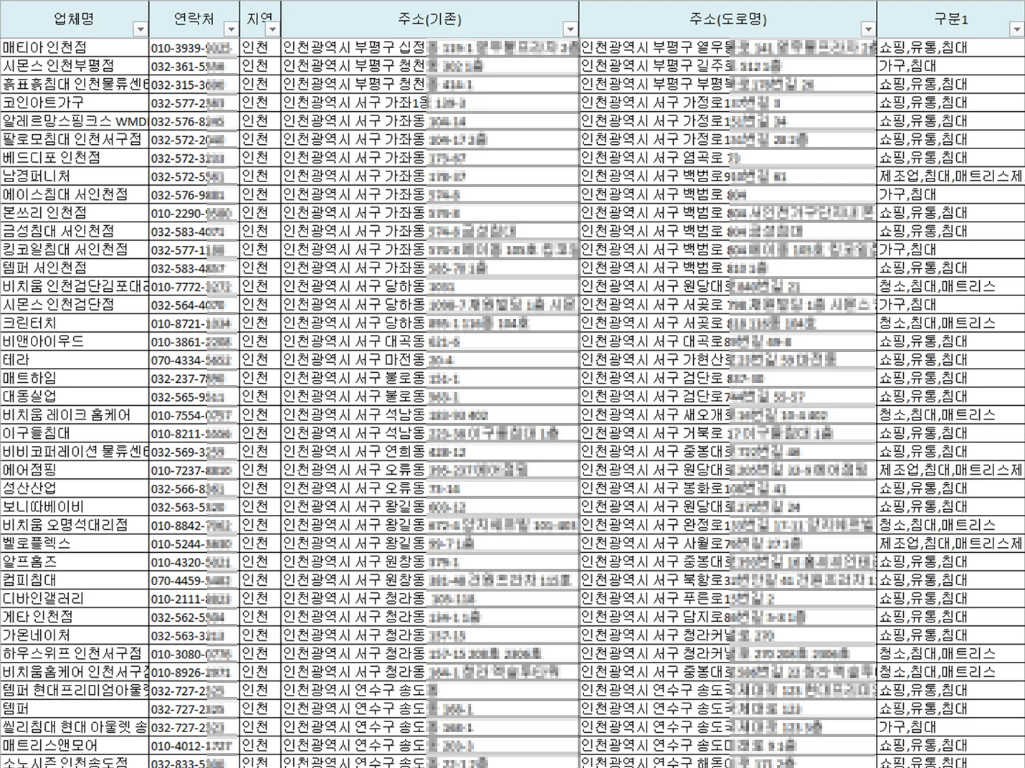This screenshot has height=768, width=1025.
Task: Select the 템퍼 서인천점 cell
Action: pyautogui.click(x=75, y=268)
